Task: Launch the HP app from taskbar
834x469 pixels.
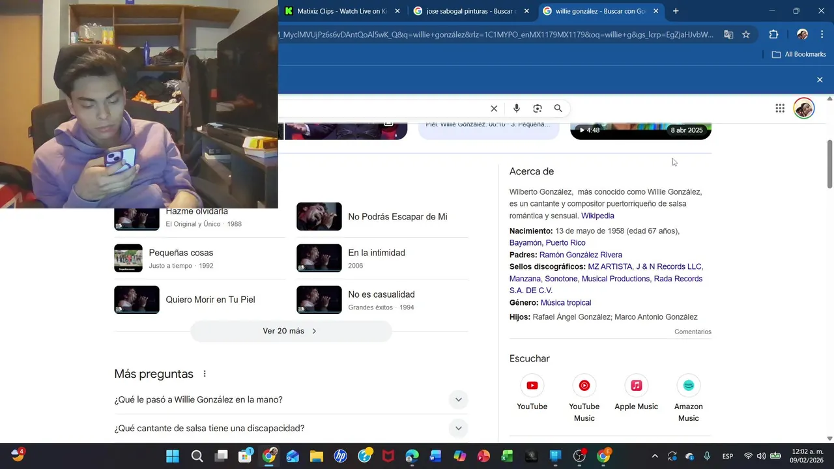Action: pos(340,456)
